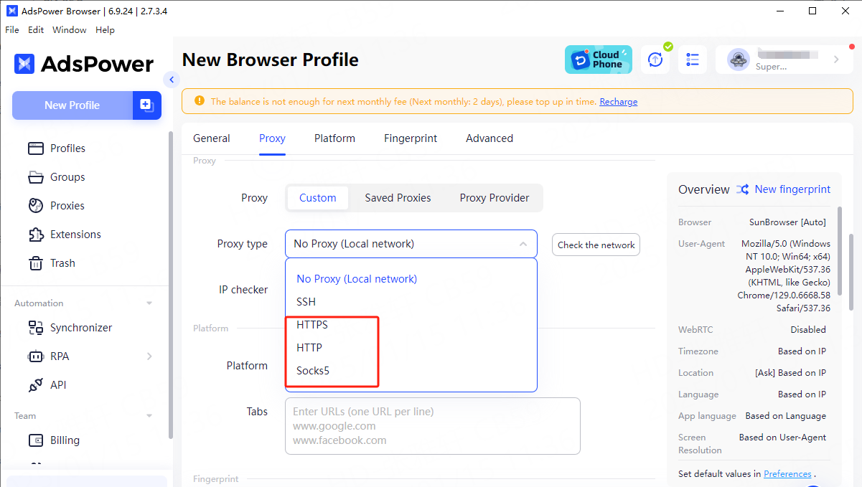Viewport: 862px width, 487px height.
Task: Go to Synchronizer in the sidebar
Action: point(80,328)
